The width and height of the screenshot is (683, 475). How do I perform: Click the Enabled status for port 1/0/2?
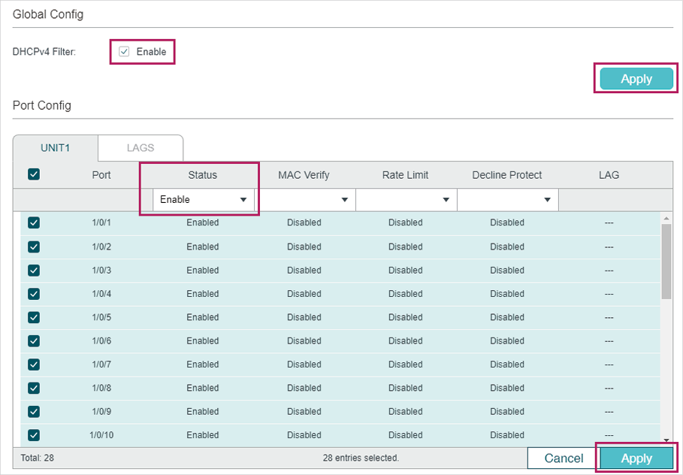click(x=203, y=247)
